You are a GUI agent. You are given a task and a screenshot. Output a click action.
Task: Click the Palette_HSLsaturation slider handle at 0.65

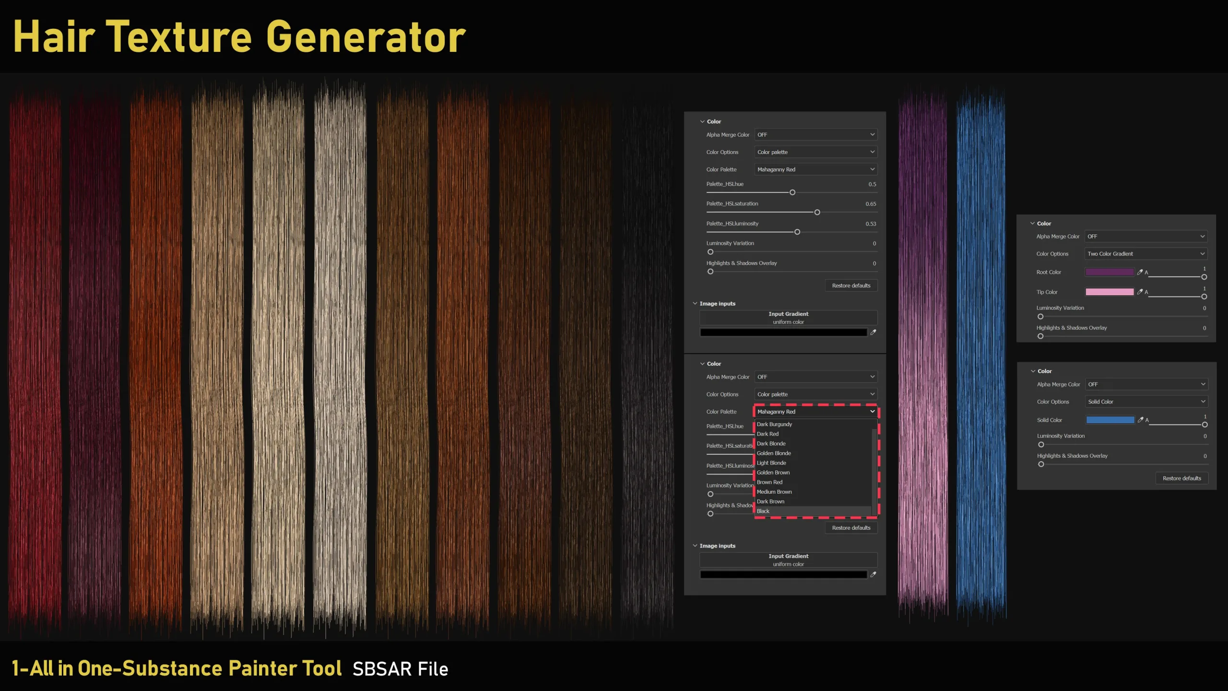[817, 212]
